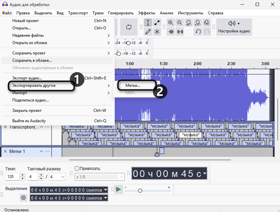280x212 pixels.
Task: Choose Новый проект menu entry
Action: [x=57, y=21]
